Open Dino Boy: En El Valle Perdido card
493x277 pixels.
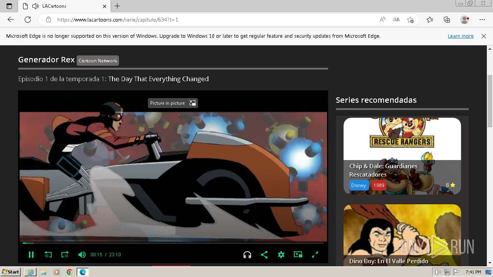[x=402, y=235]
